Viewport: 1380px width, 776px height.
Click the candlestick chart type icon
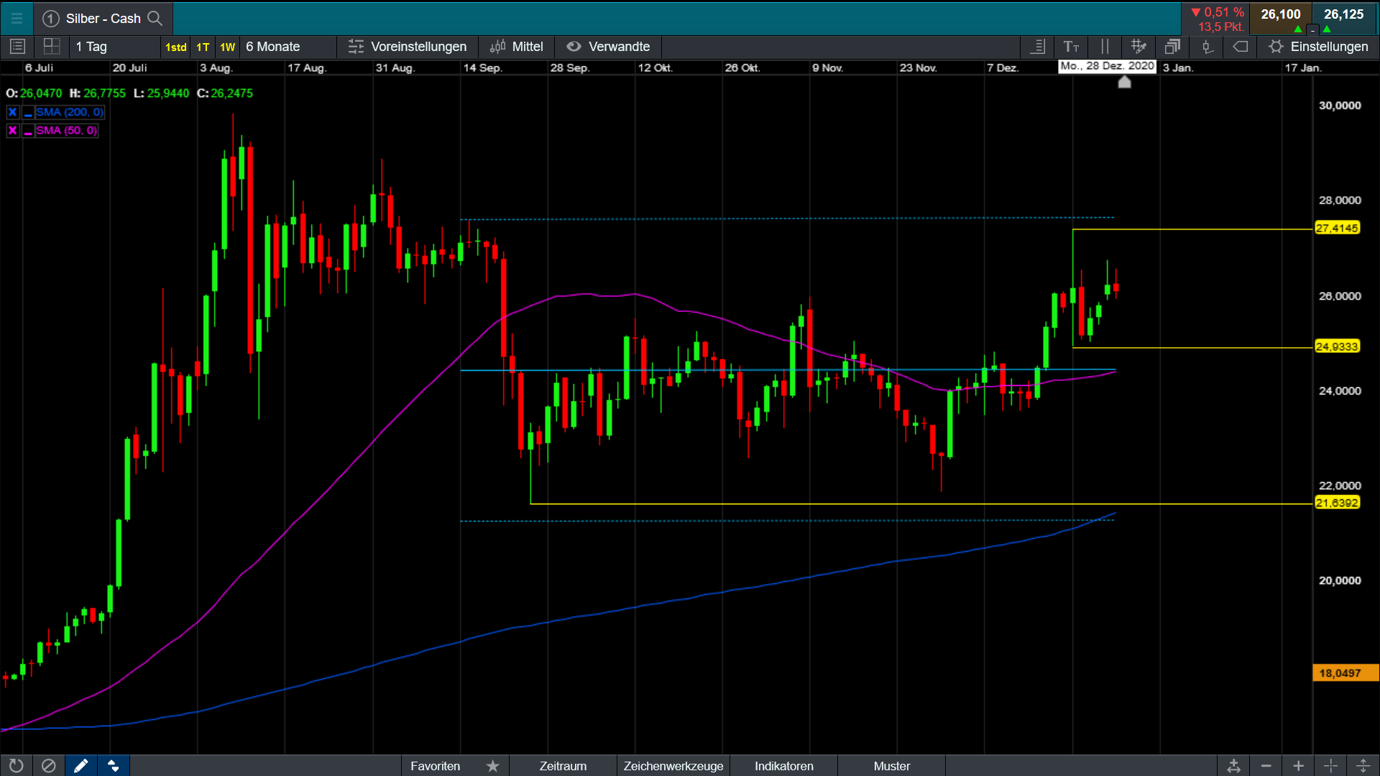click(1207, 47)
